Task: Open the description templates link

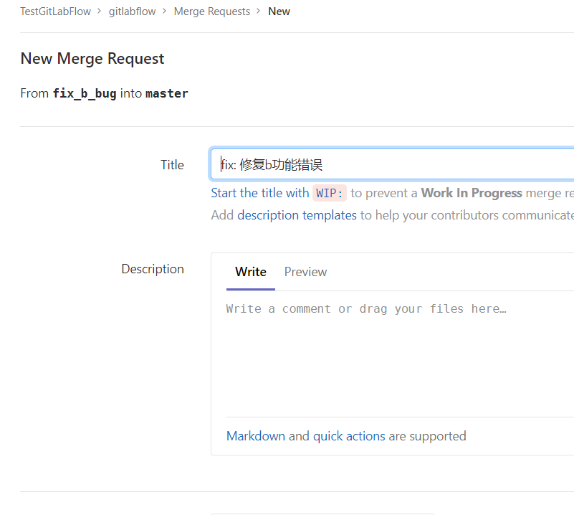Action: pyautogui.click(x=297, y=215)
